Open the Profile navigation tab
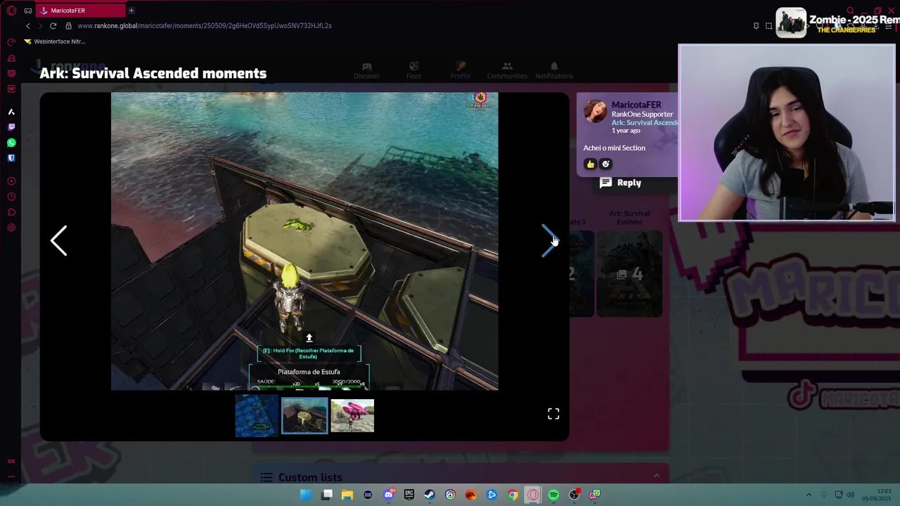Viewport: 900px width, 506px height. click(461, 70)
